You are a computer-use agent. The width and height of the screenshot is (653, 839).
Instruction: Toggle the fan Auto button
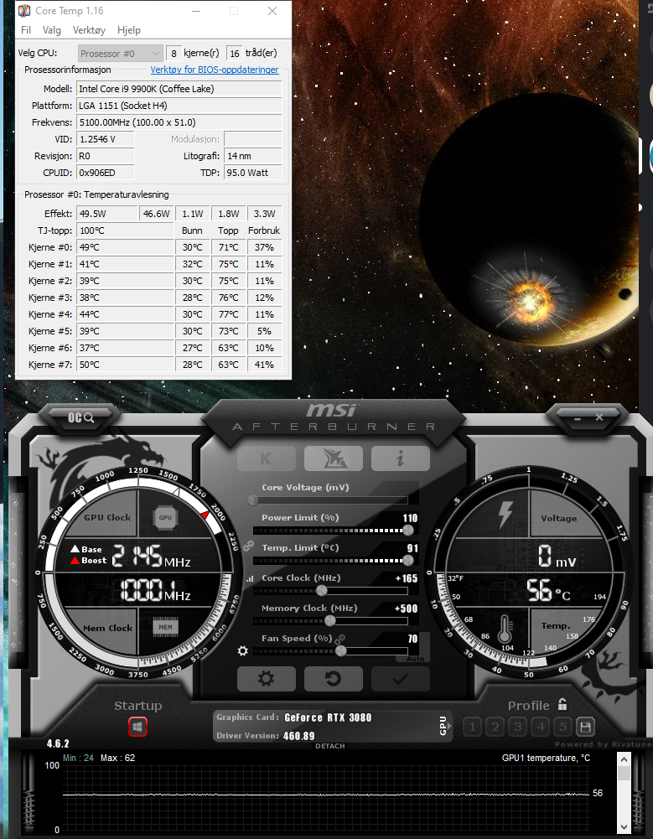point(415,659)
